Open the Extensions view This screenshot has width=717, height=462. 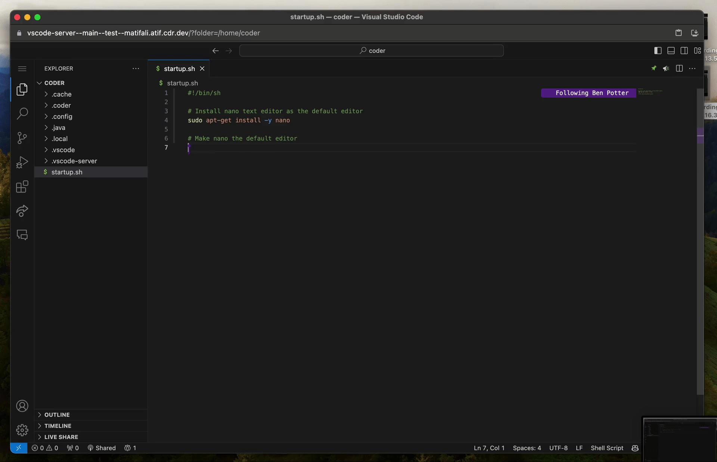(x=22, y=187)
